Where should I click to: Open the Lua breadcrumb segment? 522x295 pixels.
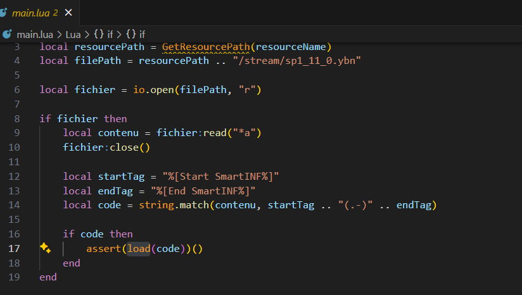[73, 34]
